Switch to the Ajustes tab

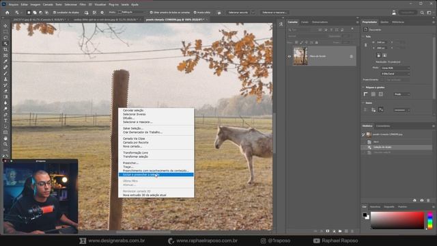384,22
